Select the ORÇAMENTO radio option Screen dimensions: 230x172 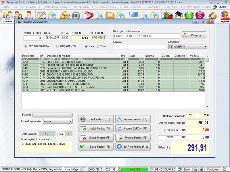tap(57, 46)
